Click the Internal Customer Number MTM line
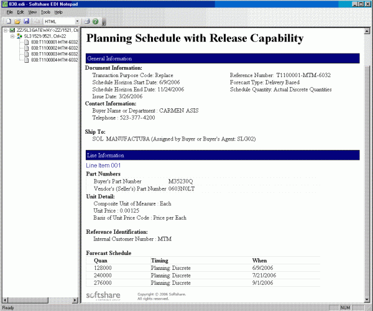Image resolution: width=373 pixels, height=311 pixels. point(132,239)
